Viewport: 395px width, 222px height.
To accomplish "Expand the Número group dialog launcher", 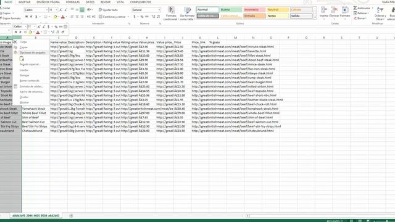I will (160, 23).
